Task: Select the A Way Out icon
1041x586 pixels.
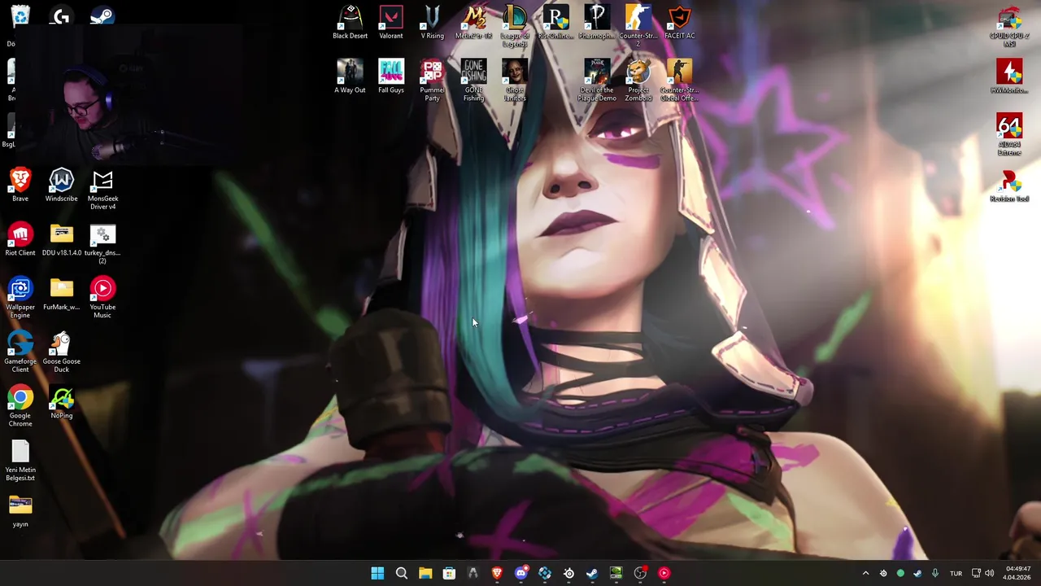Action: [350, 77]
